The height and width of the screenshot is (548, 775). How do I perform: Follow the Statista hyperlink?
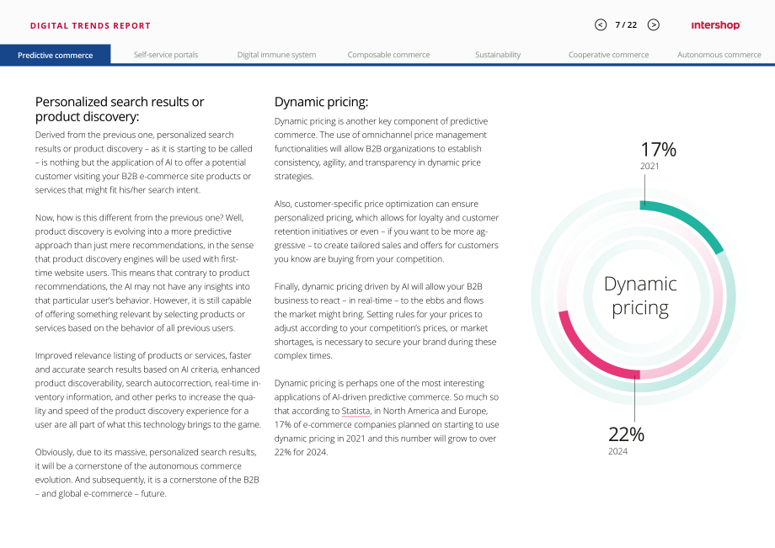pyautogui.click(x=355, y=411)
